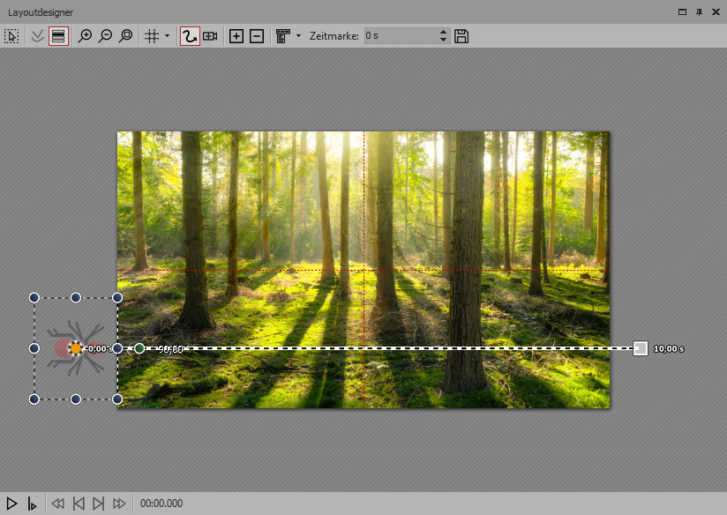Screen dimensions: 727x515
Task: Expand the grid options dropdown arrow
Action: 167,36
